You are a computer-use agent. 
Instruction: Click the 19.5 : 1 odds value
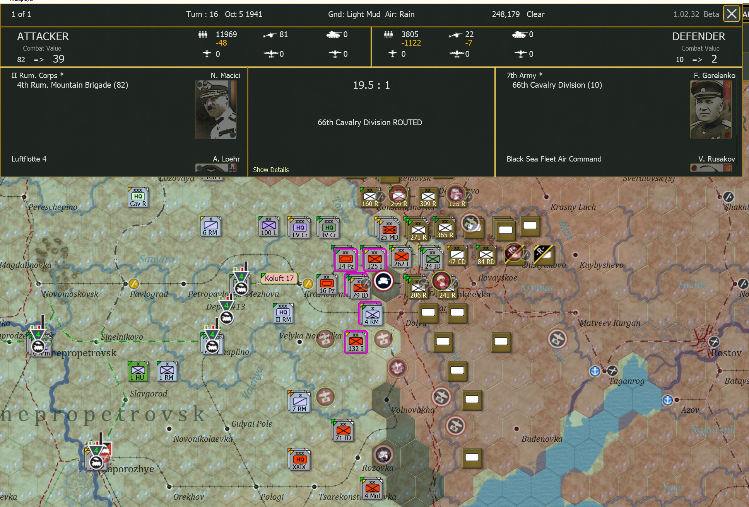(371, 85)
